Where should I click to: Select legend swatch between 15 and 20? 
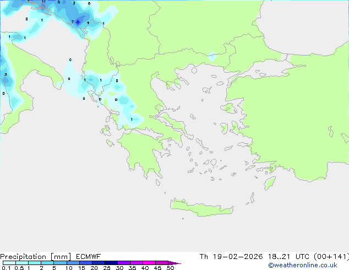click(86, 263)
